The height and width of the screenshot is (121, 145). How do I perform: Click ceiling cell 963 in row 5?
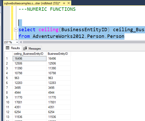[x=30, y=78]
